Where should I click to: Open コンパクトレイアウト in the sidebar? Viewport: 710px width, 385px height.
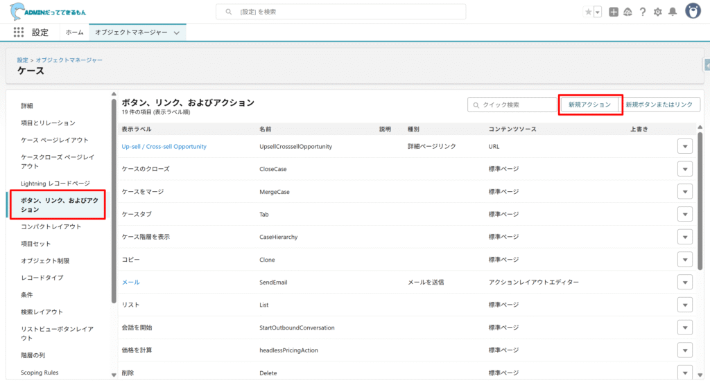click(x=51, y=226)
